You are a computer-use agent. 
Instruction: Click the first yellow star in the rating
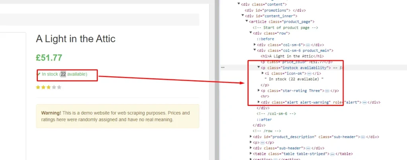pyautogui.click(x=38, y=87)
